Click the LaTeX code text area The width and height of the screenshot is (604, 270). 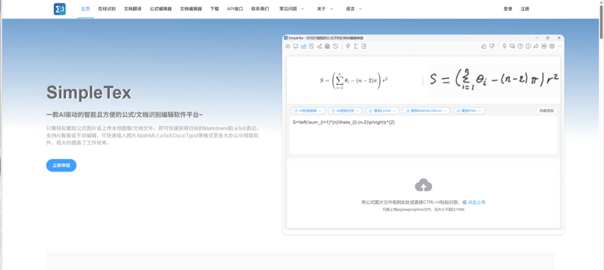click(423, 135)
